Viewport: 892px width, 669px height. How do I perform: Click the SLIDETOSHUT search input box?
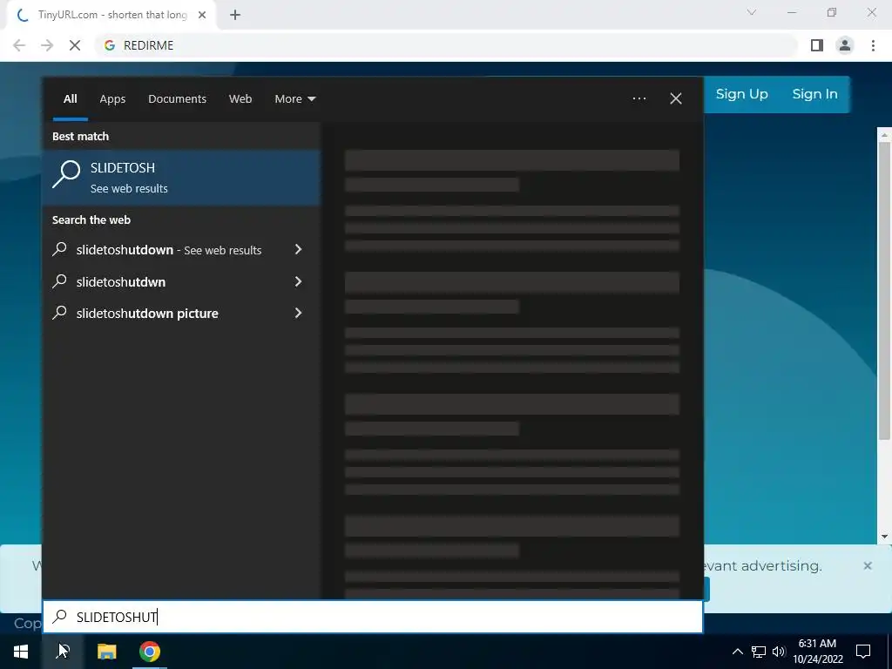tap(373, 617)
